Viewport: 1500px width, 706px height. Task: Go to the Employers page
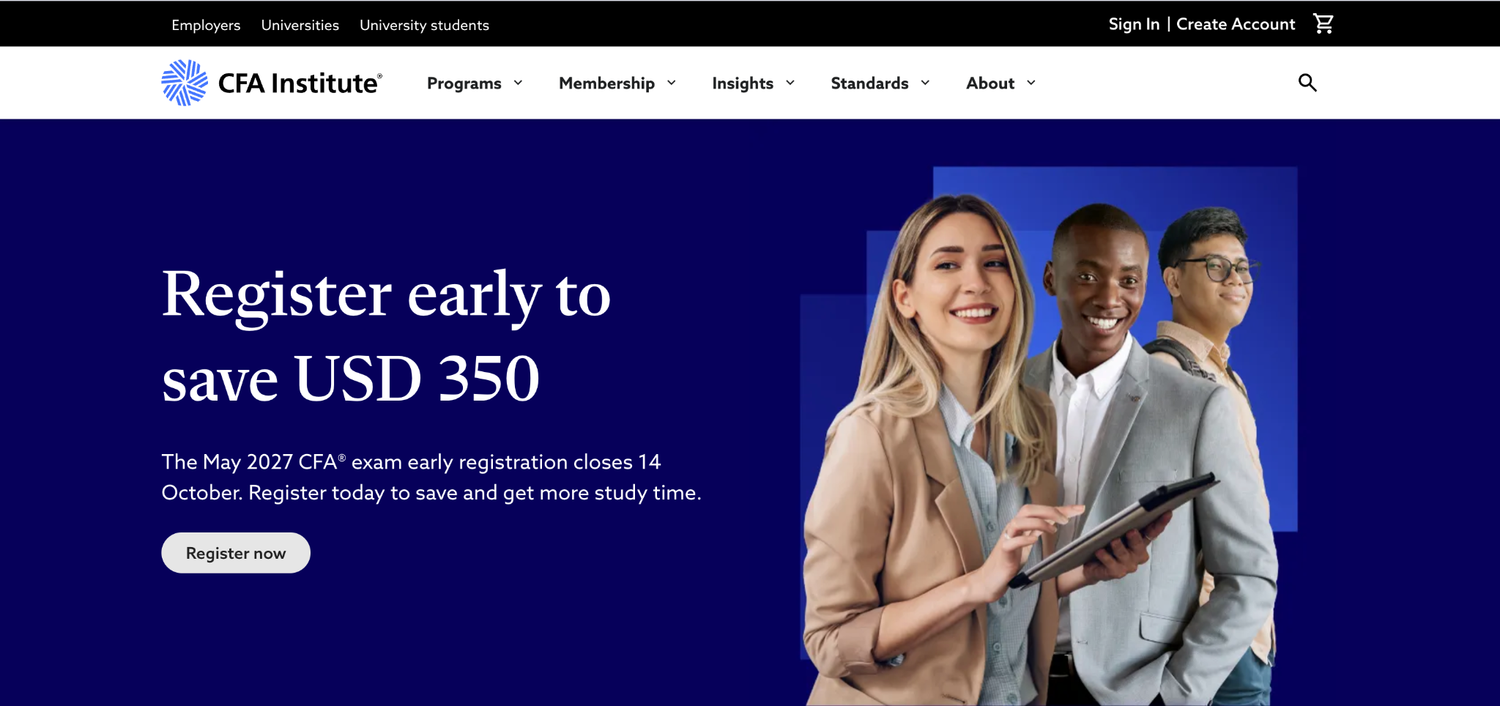(x=206, y=25)
